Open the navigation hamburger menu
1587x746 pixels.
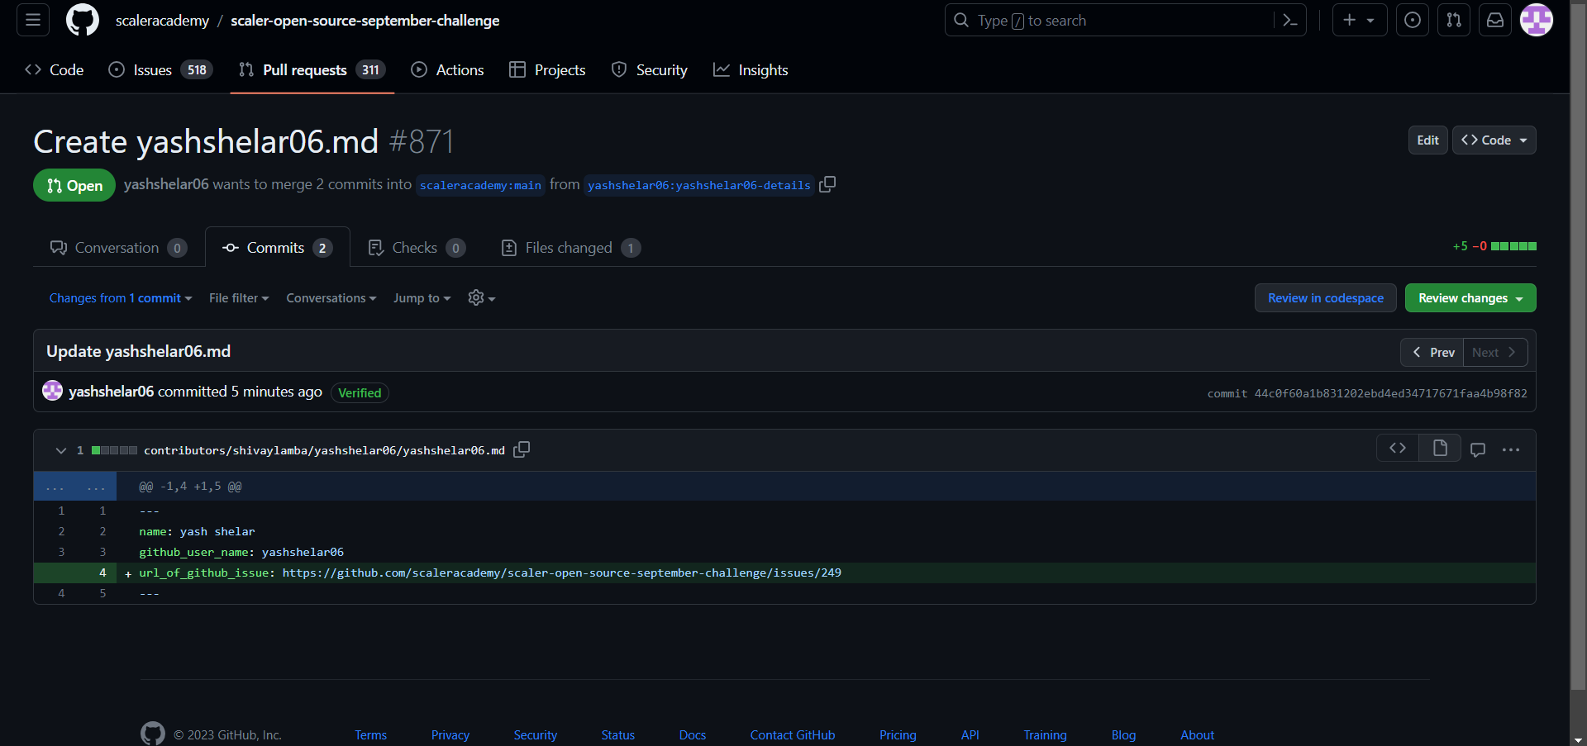(31, 20)
